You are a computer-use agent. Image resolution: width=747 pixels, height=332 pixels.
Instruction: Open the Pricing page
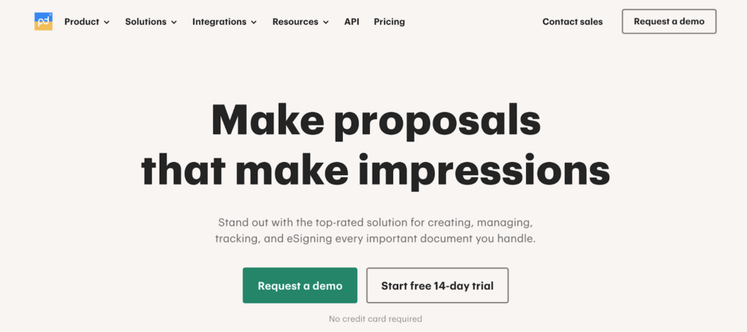coord(389,22)
